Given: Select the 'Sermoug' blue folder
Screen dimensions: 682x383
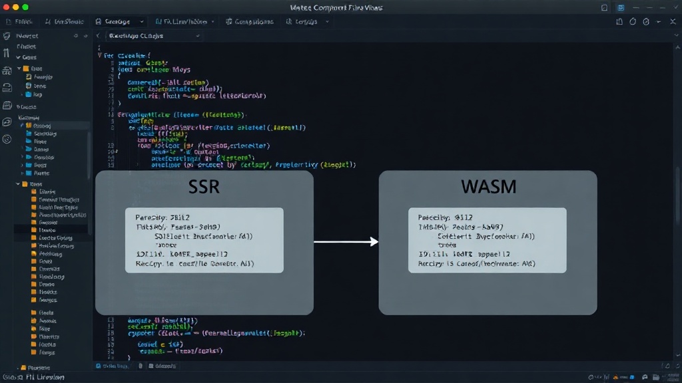Looking at the screenshot, I should point(41,134).
